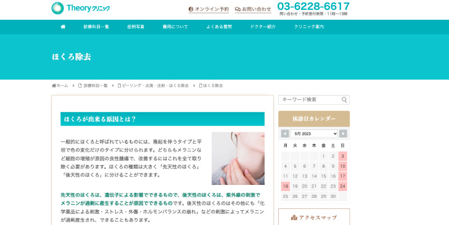Viewport: 449px width, 225px height.
Task: Open 費用について menu item
Action: [x=175, y=27]
